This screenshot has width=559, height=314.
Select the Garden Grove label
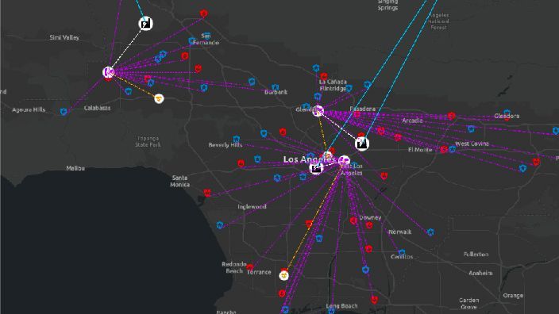click(468, 304)
